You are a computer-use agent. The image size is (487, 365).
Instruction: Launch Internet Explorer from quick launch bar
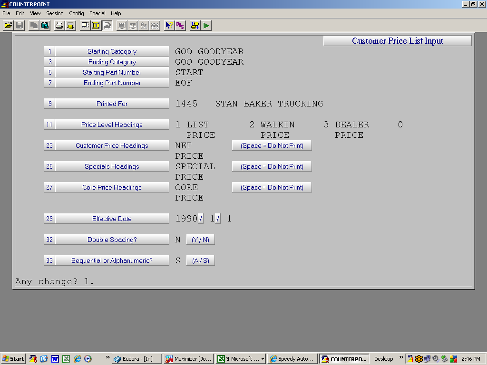pyautogui.click(x=78, y=359)
